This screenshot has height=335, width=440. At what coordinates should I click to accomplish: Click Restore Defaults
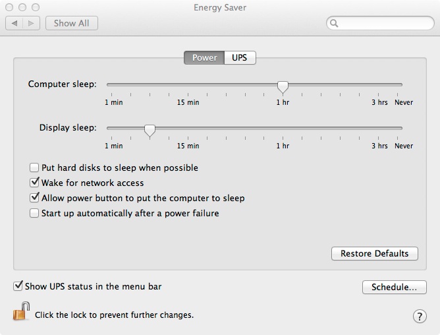pyautogui.click(x=375, y=253)
